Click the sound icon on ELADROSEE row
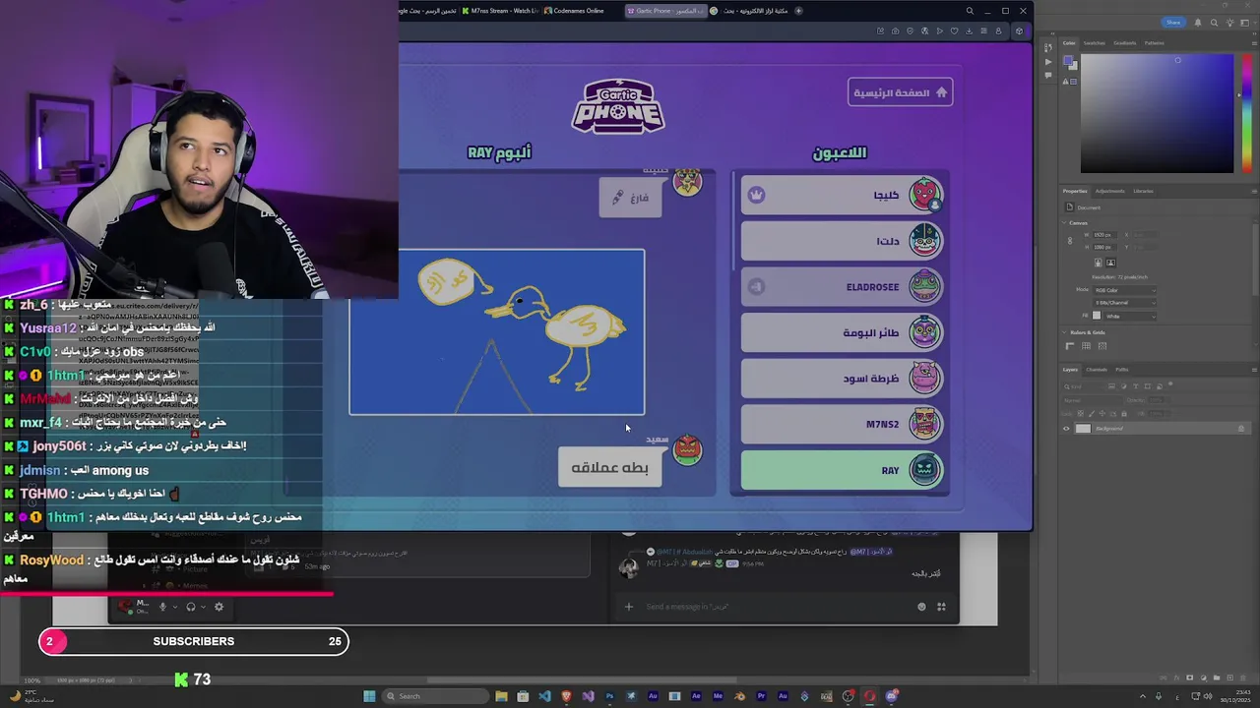 pyautogui.click(x=756, y=287)
